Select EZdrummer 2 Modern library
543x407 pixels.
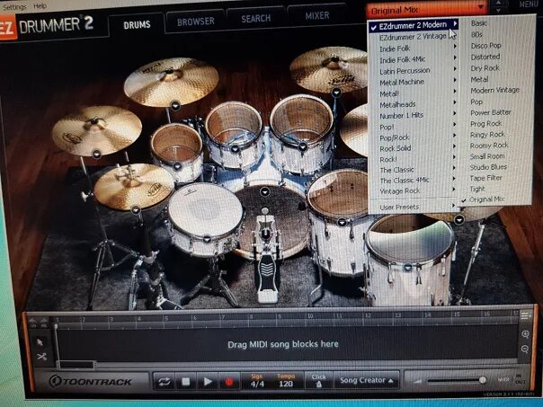point(414,25)
